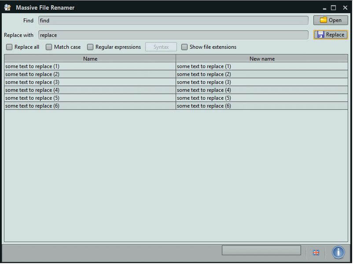Select New name cell for item (5)
The height and width of the screenshot is (264, 353).
pos(261,98)
